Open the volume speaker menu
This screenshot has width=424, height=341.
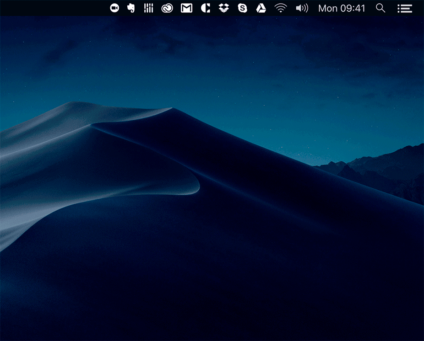coord(302,8)
